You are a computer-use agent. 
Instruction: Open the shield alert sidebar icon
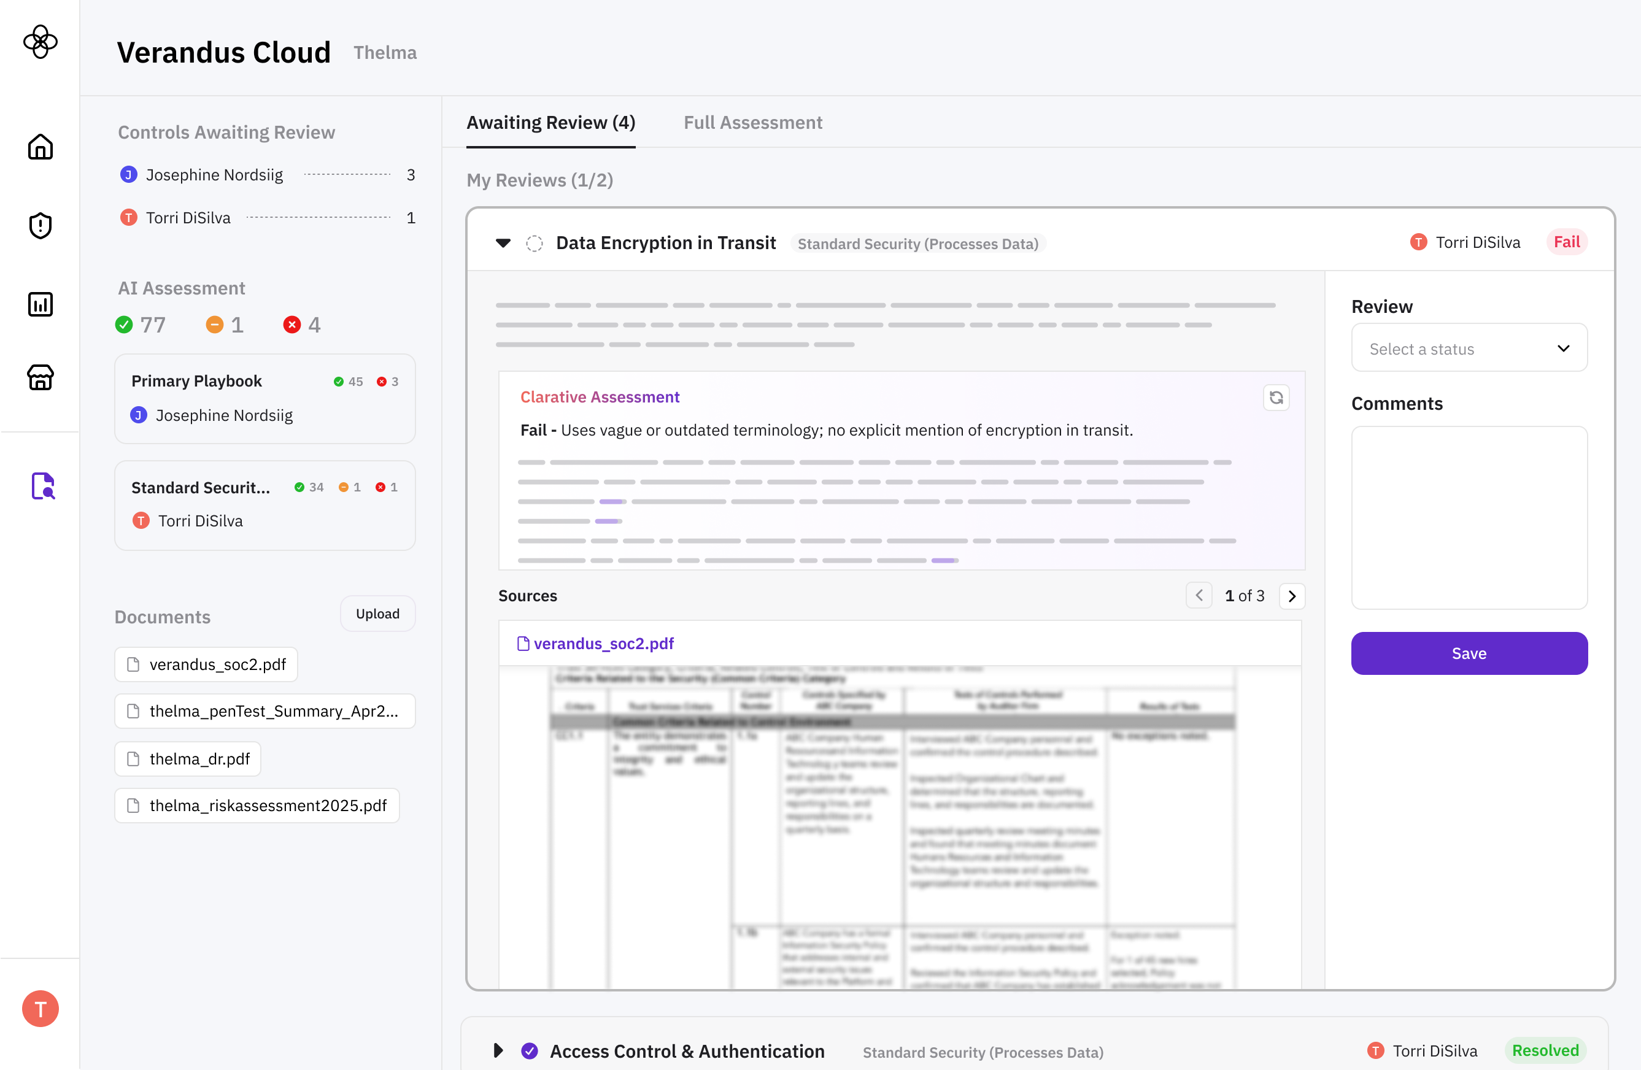pyautogui.click(x=40, y=225)
